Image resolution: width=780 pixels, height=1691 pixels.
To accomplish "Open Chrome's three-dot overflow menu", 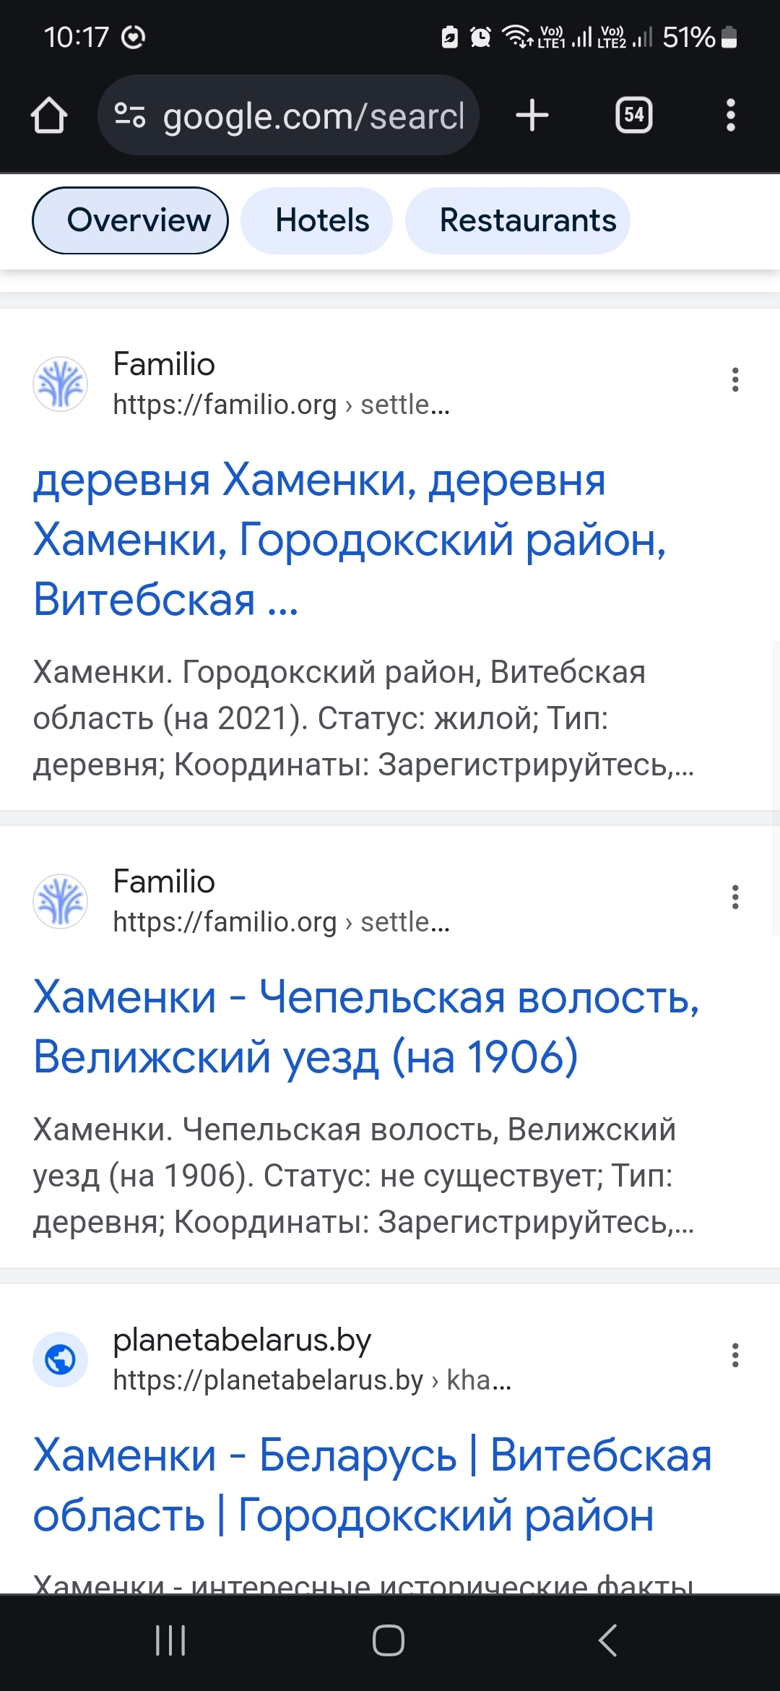I will [730, 116].
